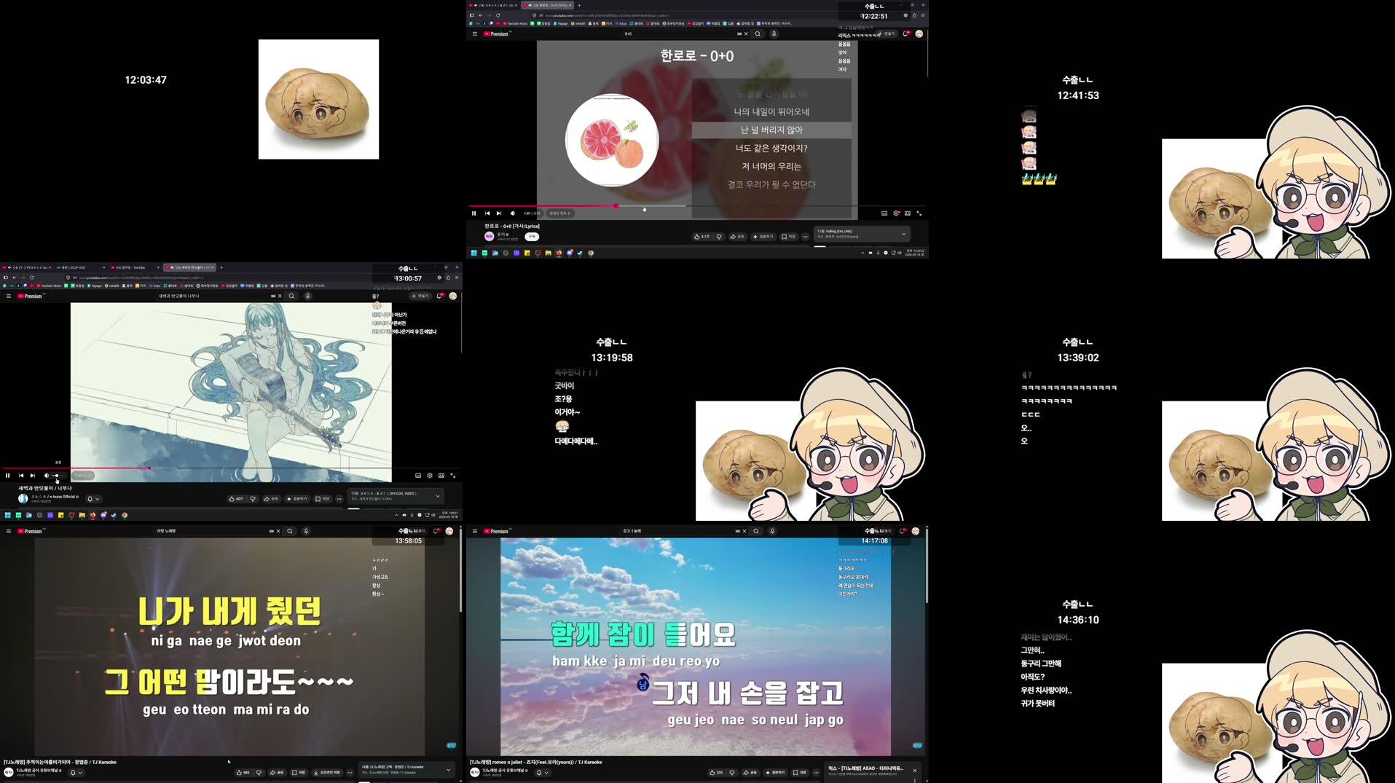Click the 12:03:47 potato character image
This screenshot has width=1395, height=783.
(x=318, y=99)
